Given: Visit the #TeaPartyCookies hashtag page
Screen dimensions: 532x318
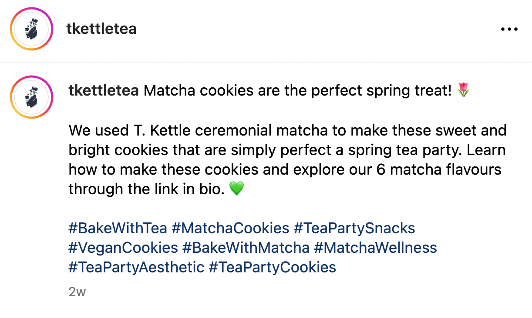Looking at the screenshot, I should click(272, 267).
